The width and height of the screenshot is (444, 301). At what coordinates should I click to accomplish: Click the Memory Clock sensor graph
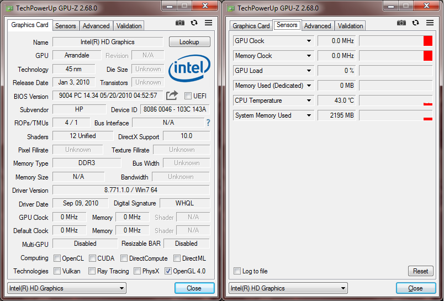click(396, 56)
